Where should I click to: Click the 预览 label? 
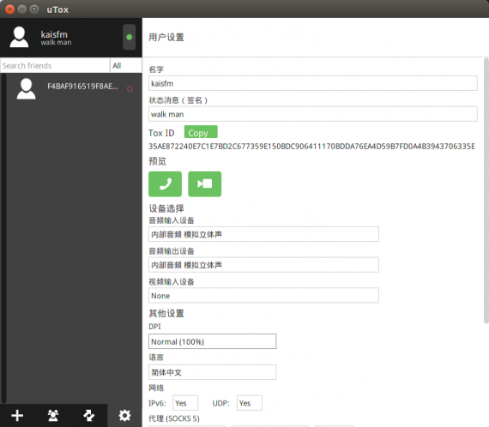coord(158,161)
